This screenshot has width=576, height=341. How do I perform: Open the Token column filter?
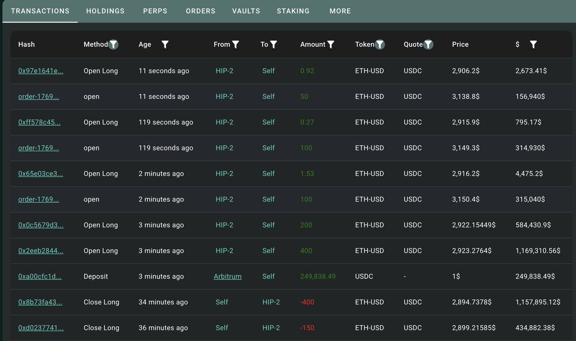pyautogui.click(x=379, y=44)
